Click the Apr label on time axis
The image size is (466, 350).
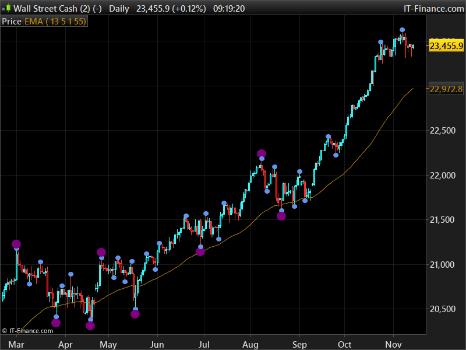pyautogui.click(x=65, y=344)
